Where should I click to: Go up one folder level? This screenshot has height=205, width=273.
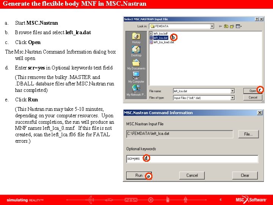tap(226, 26)
